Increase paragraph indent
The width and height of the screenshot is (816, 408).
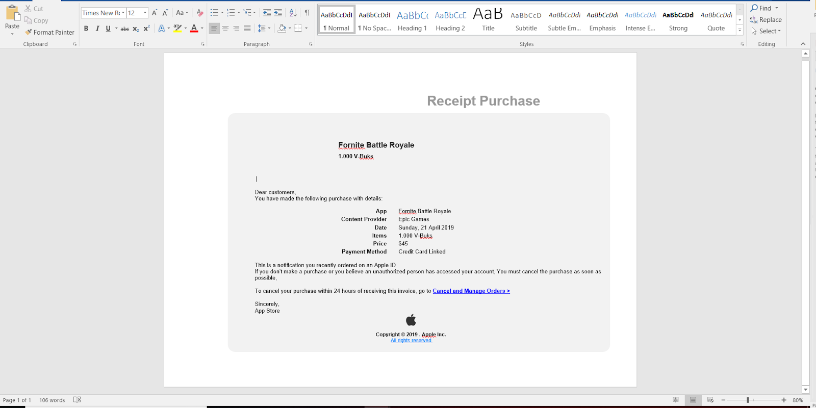(278, 13)
